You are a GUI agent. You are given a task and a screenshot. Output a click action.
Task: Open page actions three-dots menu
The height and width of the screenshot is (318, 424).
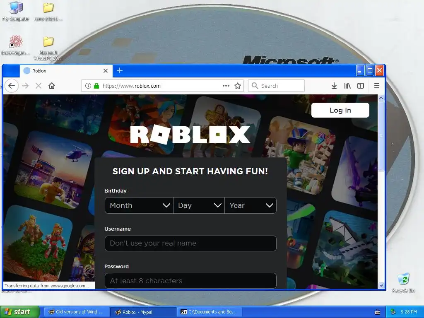tap(226, 86)
